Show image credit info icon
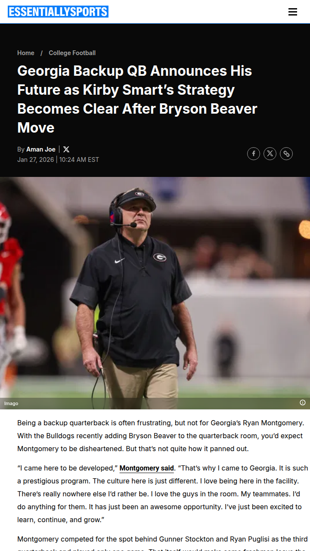 tap(303, 402)
